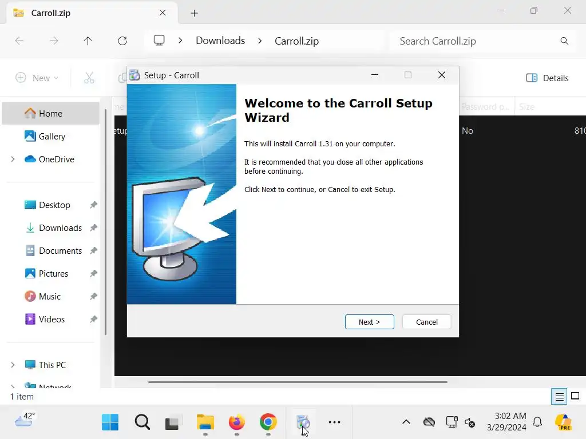The image size is (586, 439).
Task: Click the OneDrive cloud tray icon
Action: point(429,422)
